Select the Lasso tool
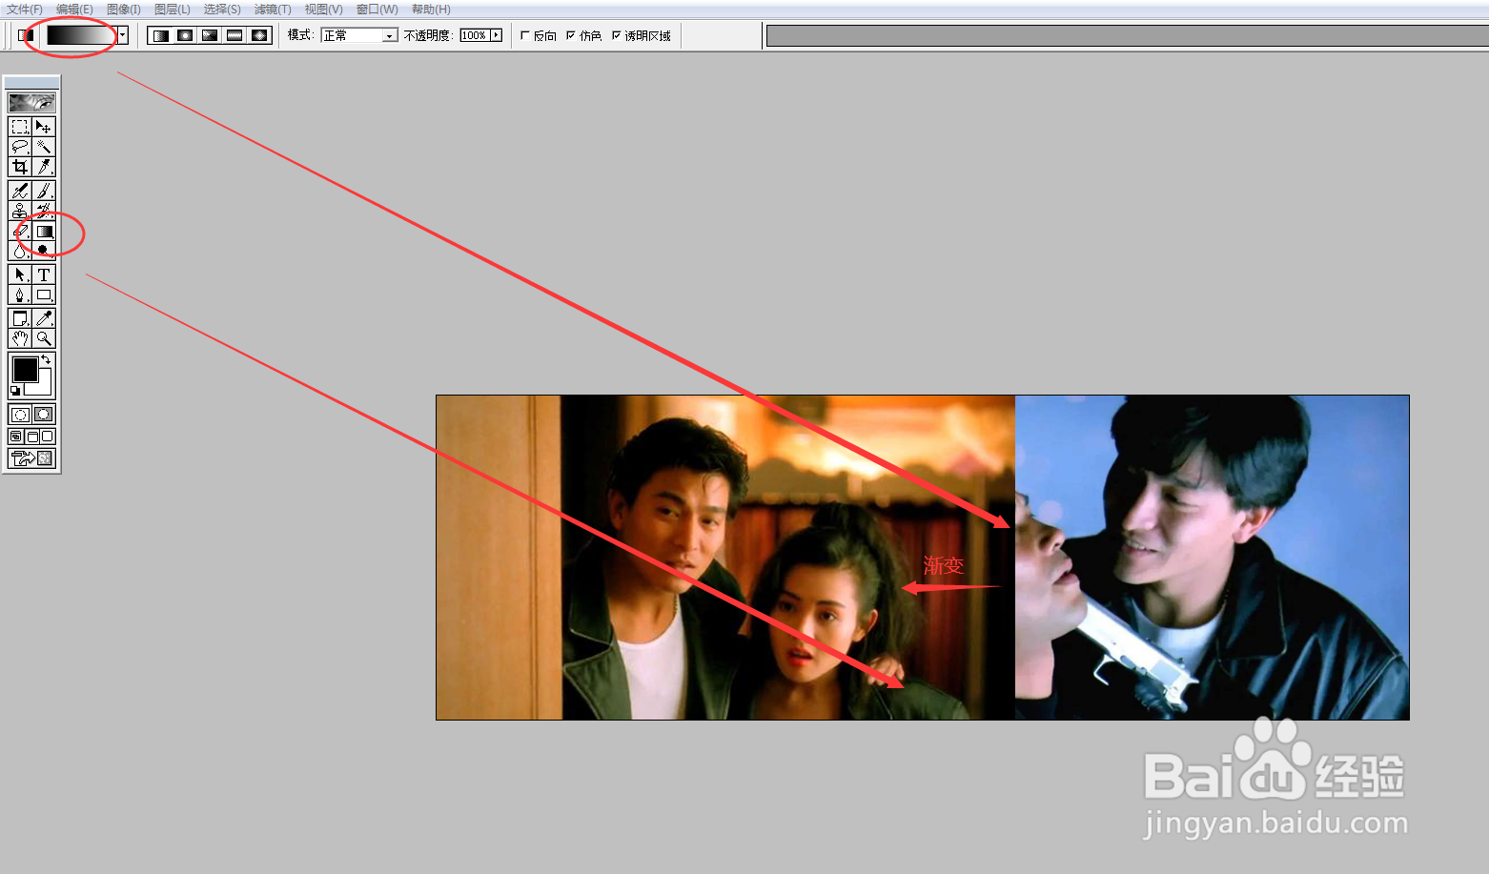The height and width of the screenshot is (874, 1489). tap(20, 147)
